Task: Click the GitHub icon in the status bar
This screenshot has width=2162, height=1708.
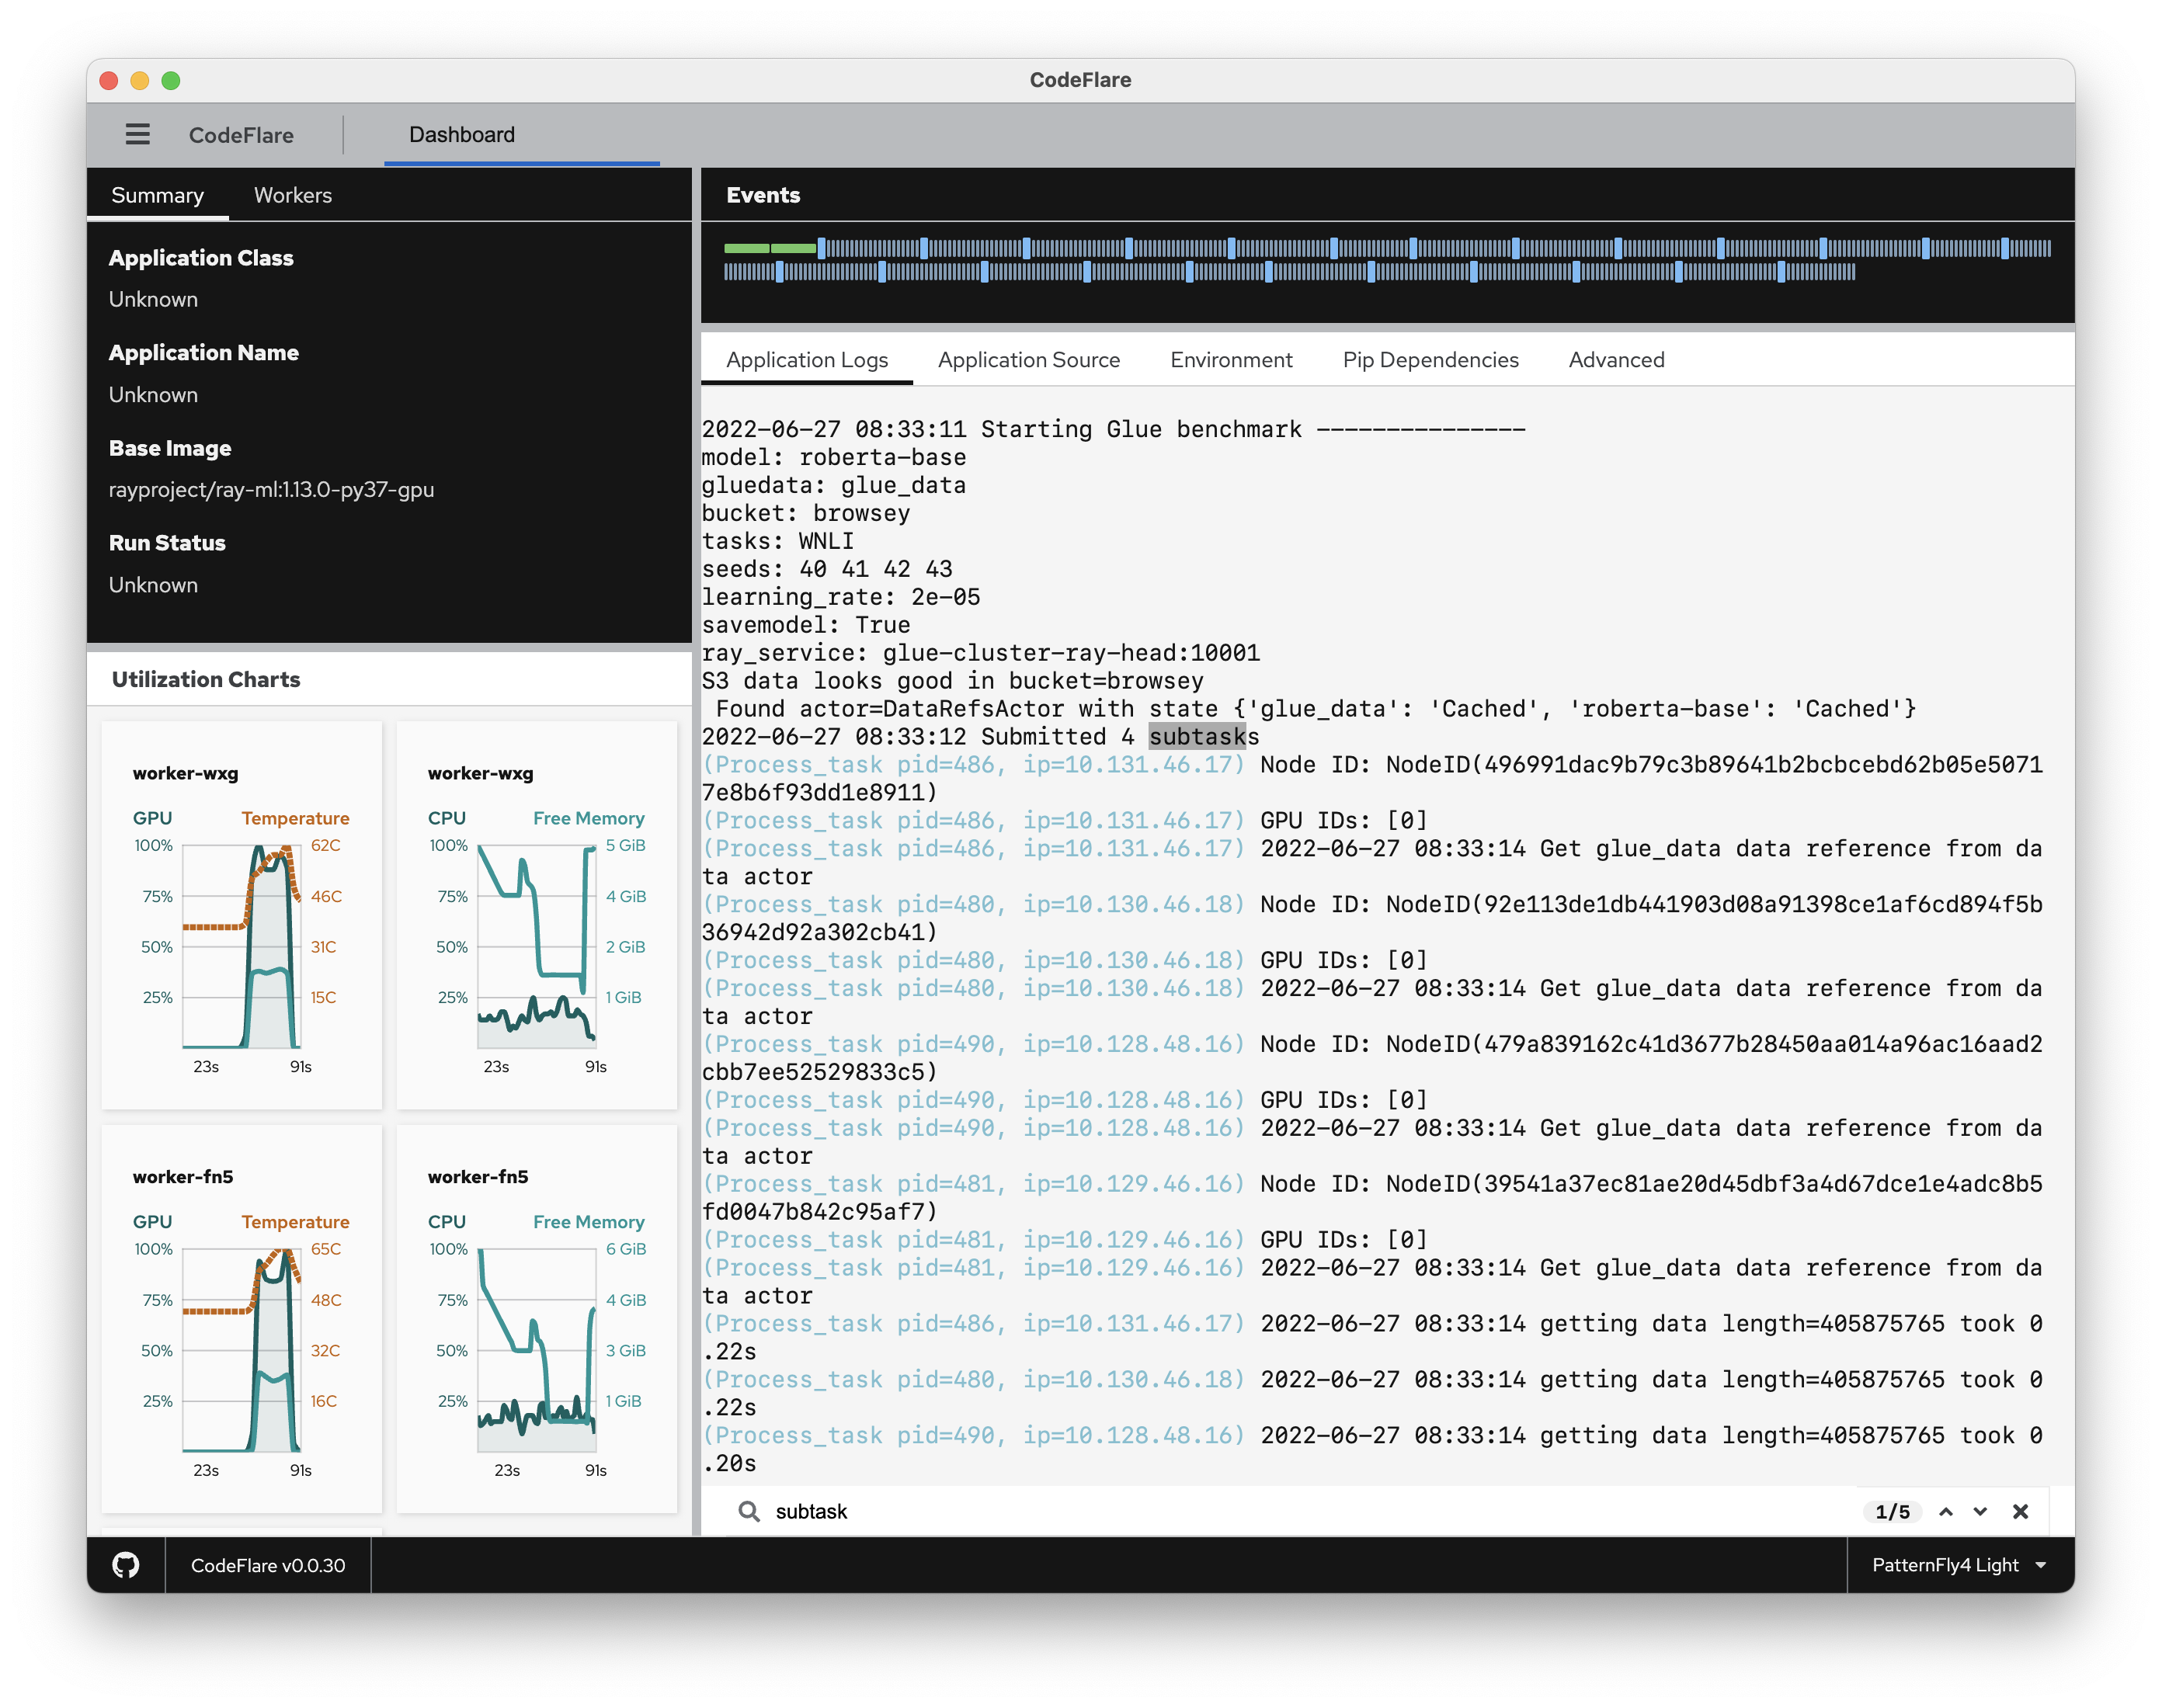Action: 126,1565
